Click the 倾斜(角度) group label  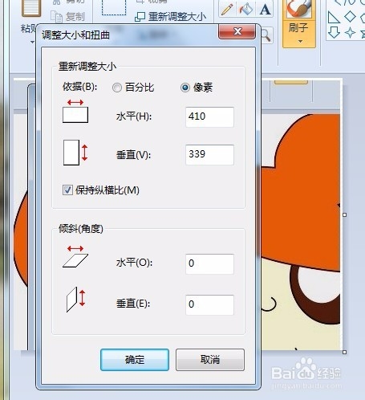tap(81, 229)
